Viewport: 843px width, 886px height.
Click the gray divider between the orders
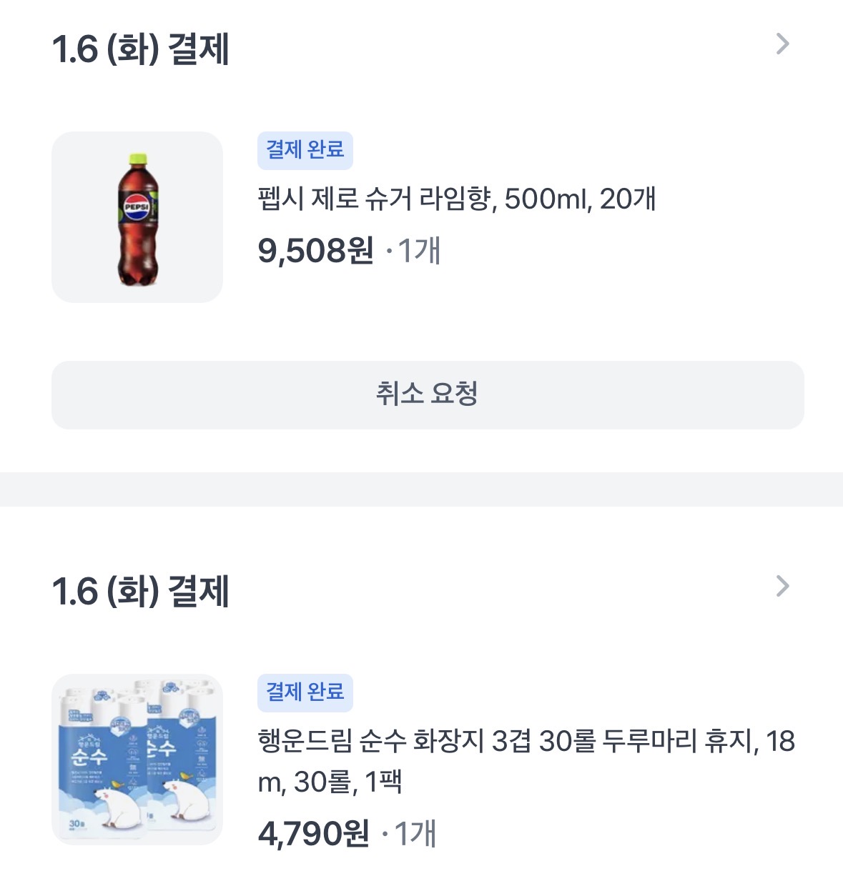point(421,489)
